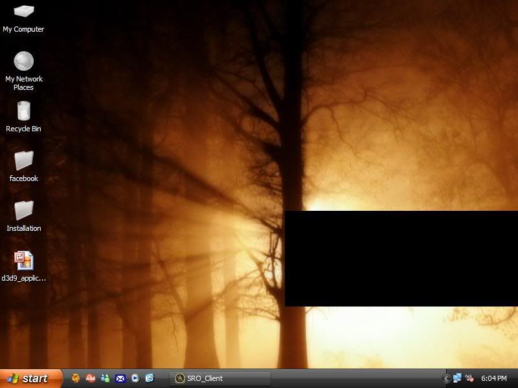518x388 pixels.
Task: Click the network connection tray icon
Action: click(457, 378)
